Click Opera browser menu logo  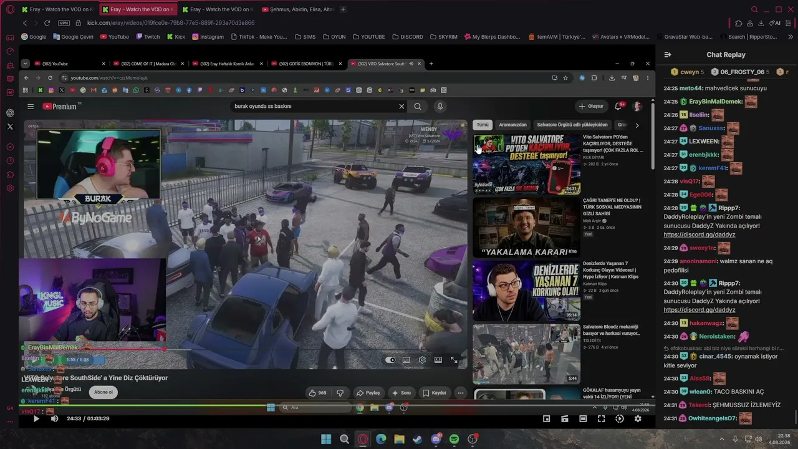pos(10,9)
